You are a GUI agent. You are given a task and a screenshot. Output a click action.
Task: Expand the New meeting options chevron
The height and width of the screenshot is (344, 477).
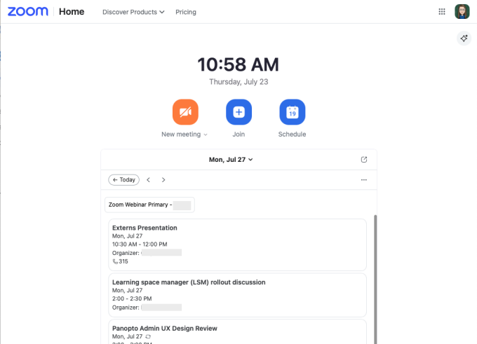(206, 135)
